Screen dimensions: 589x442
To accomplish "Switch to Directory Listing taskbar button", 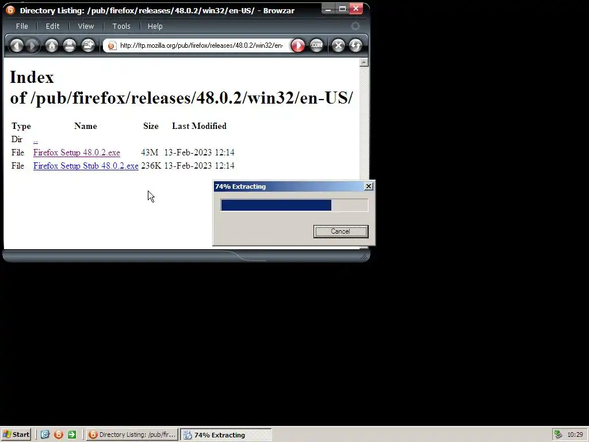I will (x=132, y=435).
